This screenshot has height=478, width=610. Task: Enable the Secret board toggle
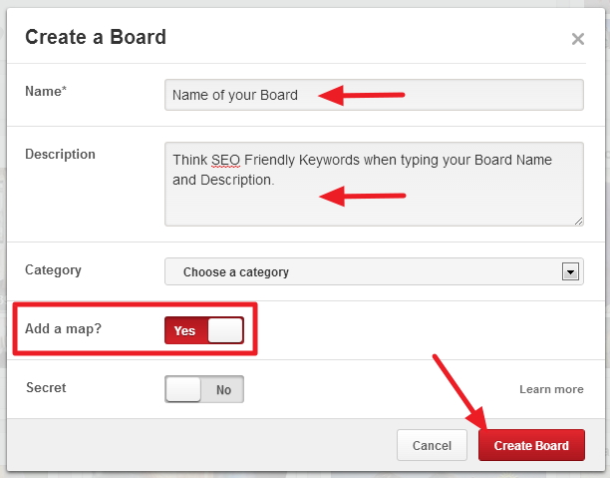point(204,389)
